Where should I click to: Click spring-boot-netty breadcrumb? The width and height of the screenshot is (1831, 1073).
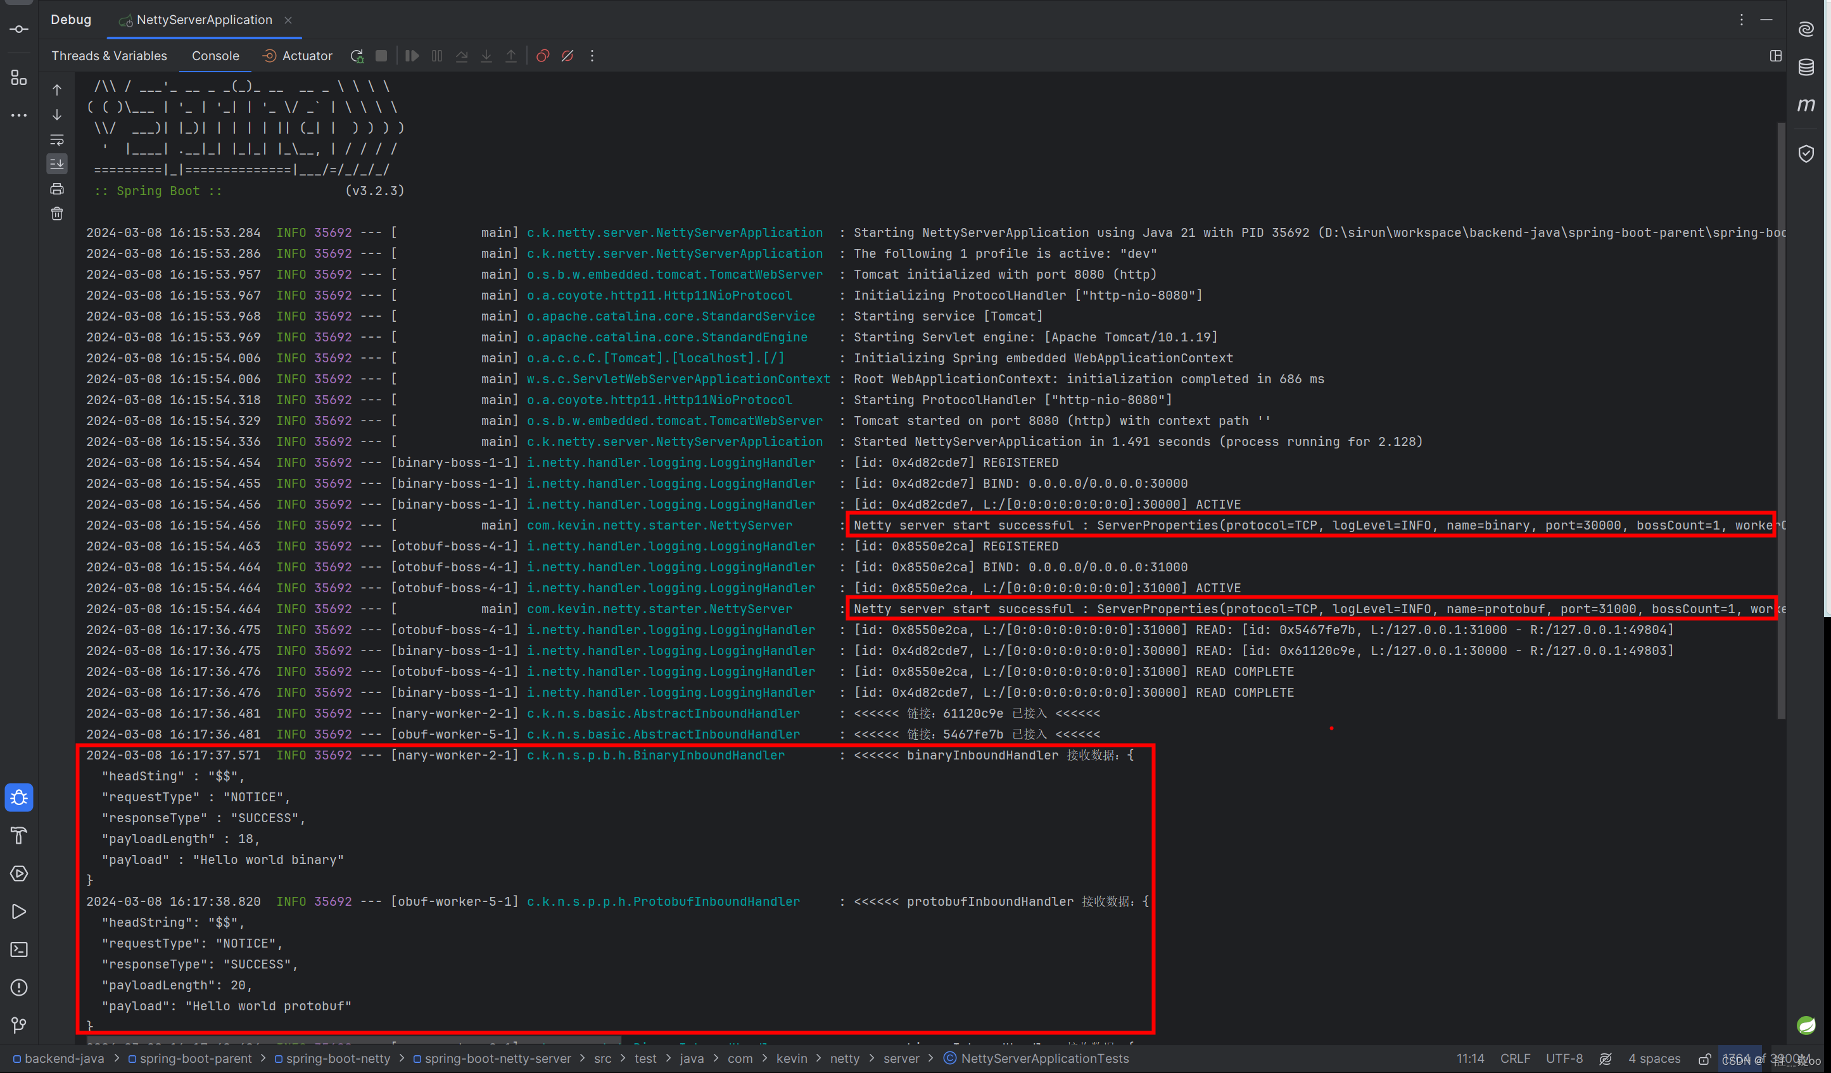coord(332,1058)
